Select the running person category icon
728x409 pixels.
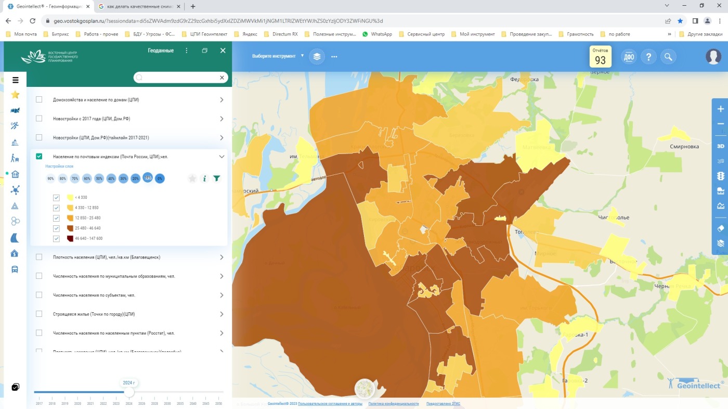(15, 126)
